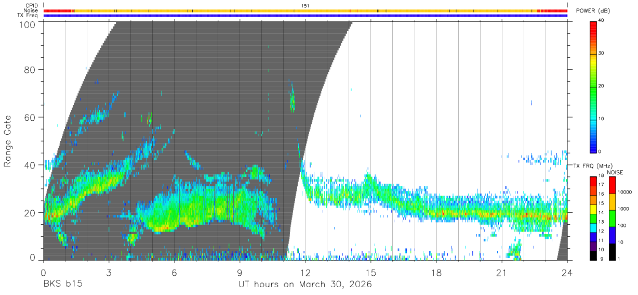The image size is (638, 295).
Task: Click the x-axis tick label '12'
Action: tap(305, 273)
